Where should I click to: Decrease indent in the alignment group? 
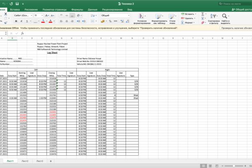pos(78,21)
